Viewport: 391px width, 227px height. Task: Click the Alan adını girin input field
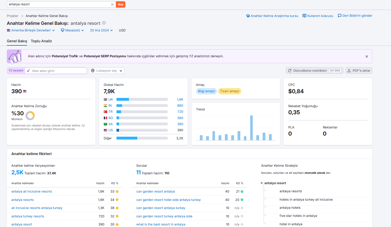point(56,71)
